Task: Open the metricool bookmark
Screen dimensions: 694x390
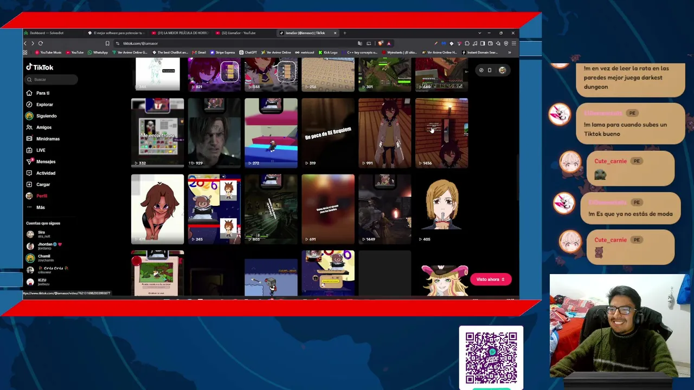Action: [x=305, y=53]
